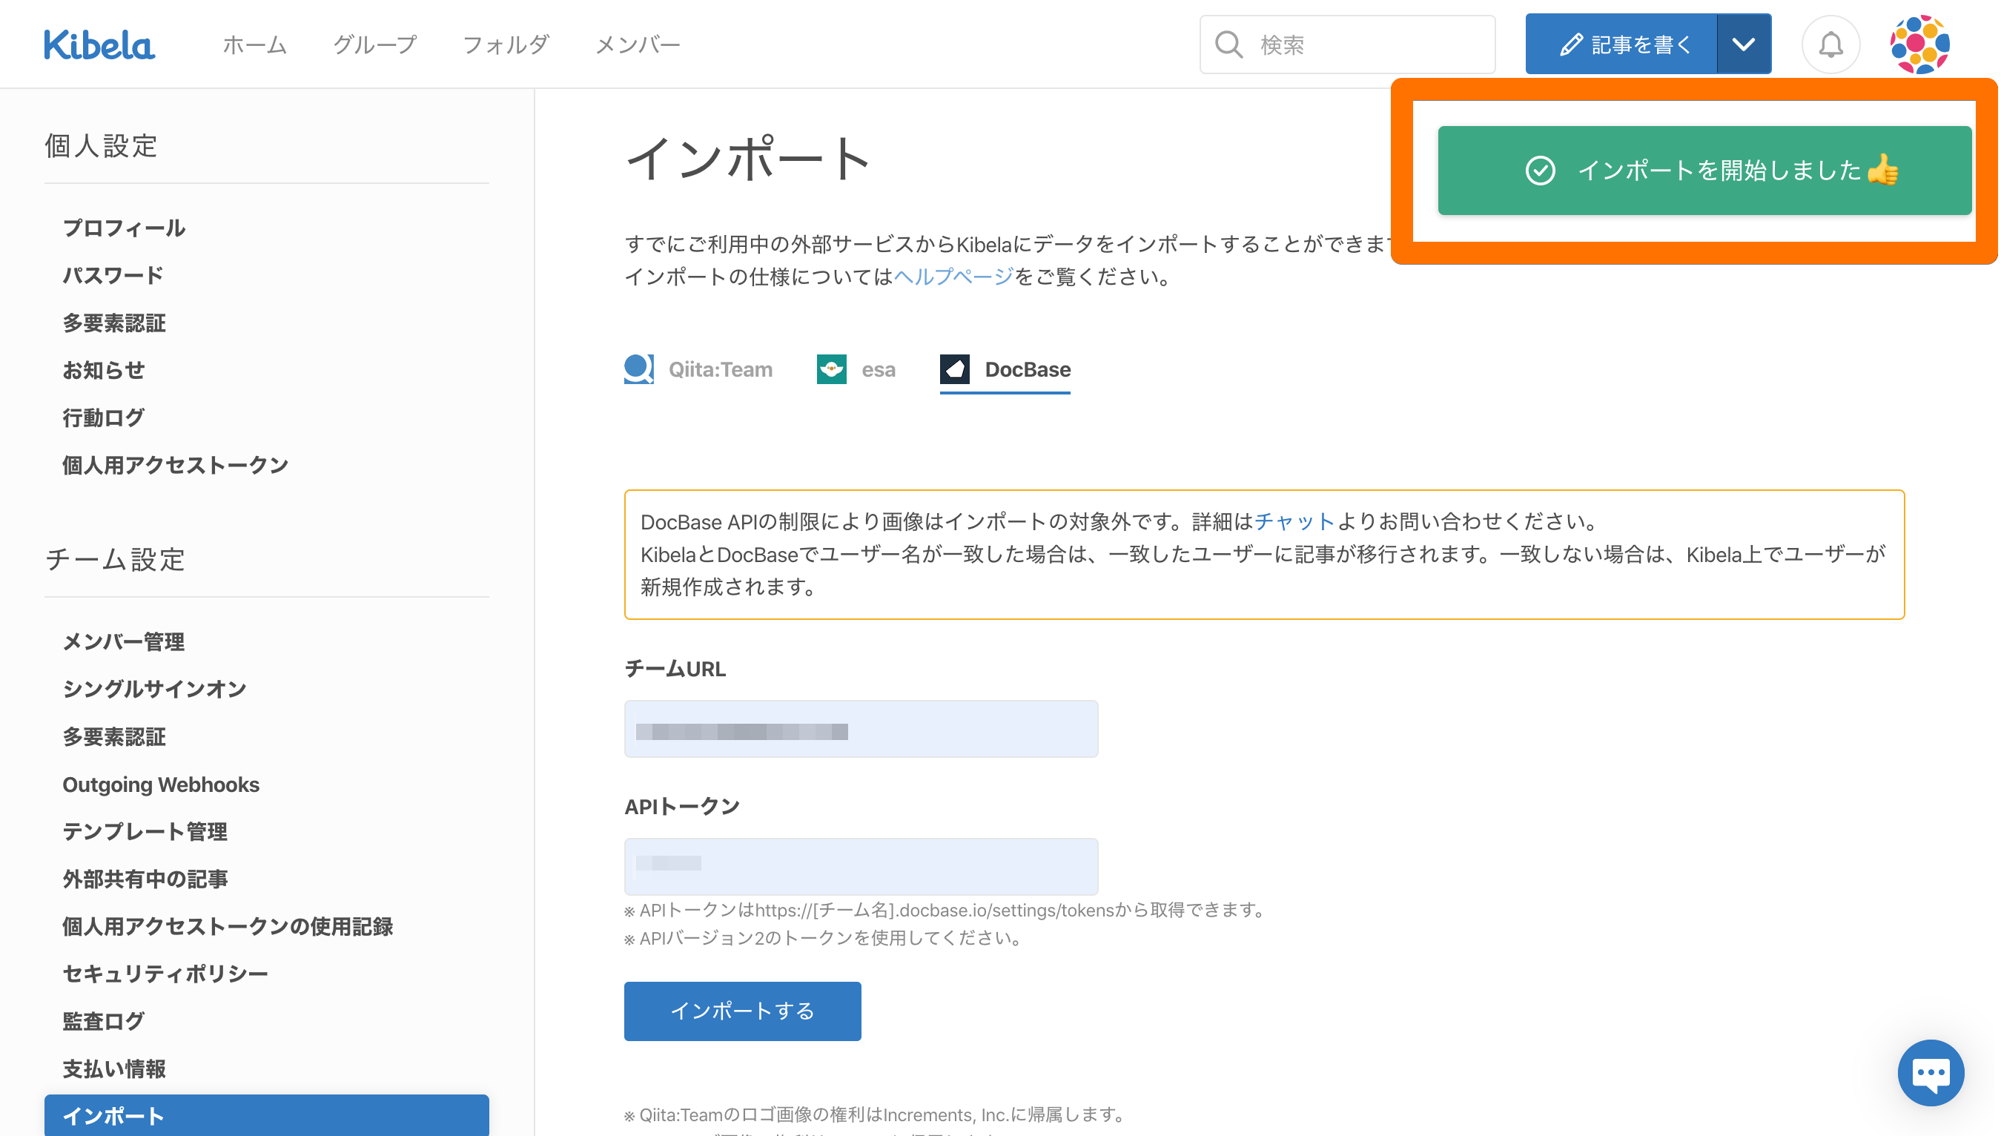Open the ヘルプページ link
The image size is (2001, 1136).
click(953, 277)
